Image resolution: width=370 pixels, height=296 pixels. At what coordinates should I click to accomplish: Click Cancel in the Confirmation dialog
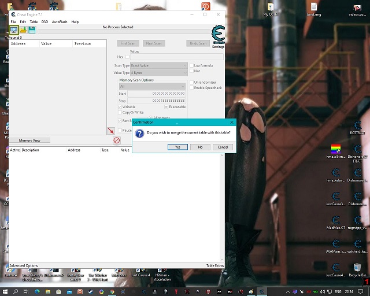tap(223, 147)
